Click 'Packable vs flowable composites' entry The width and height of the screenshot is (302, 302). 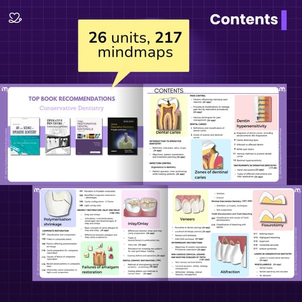pyautogui.click(x=100, y=191)
